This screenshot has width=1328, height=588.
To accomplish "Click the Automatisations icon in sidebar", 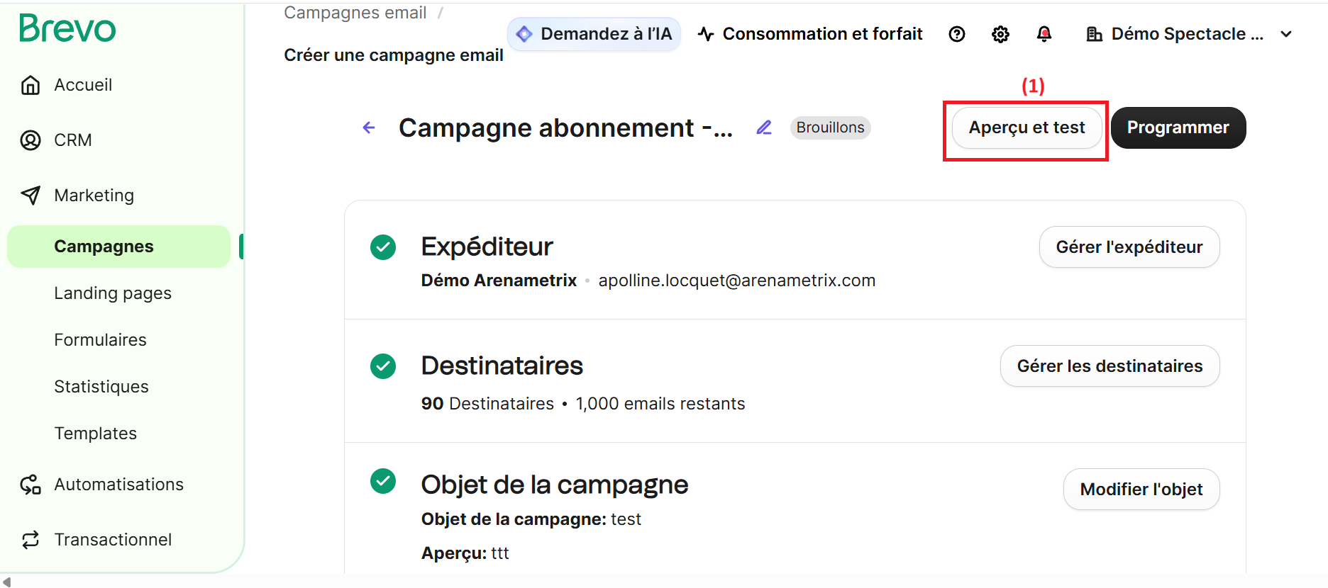I will (x=31, y=485).
